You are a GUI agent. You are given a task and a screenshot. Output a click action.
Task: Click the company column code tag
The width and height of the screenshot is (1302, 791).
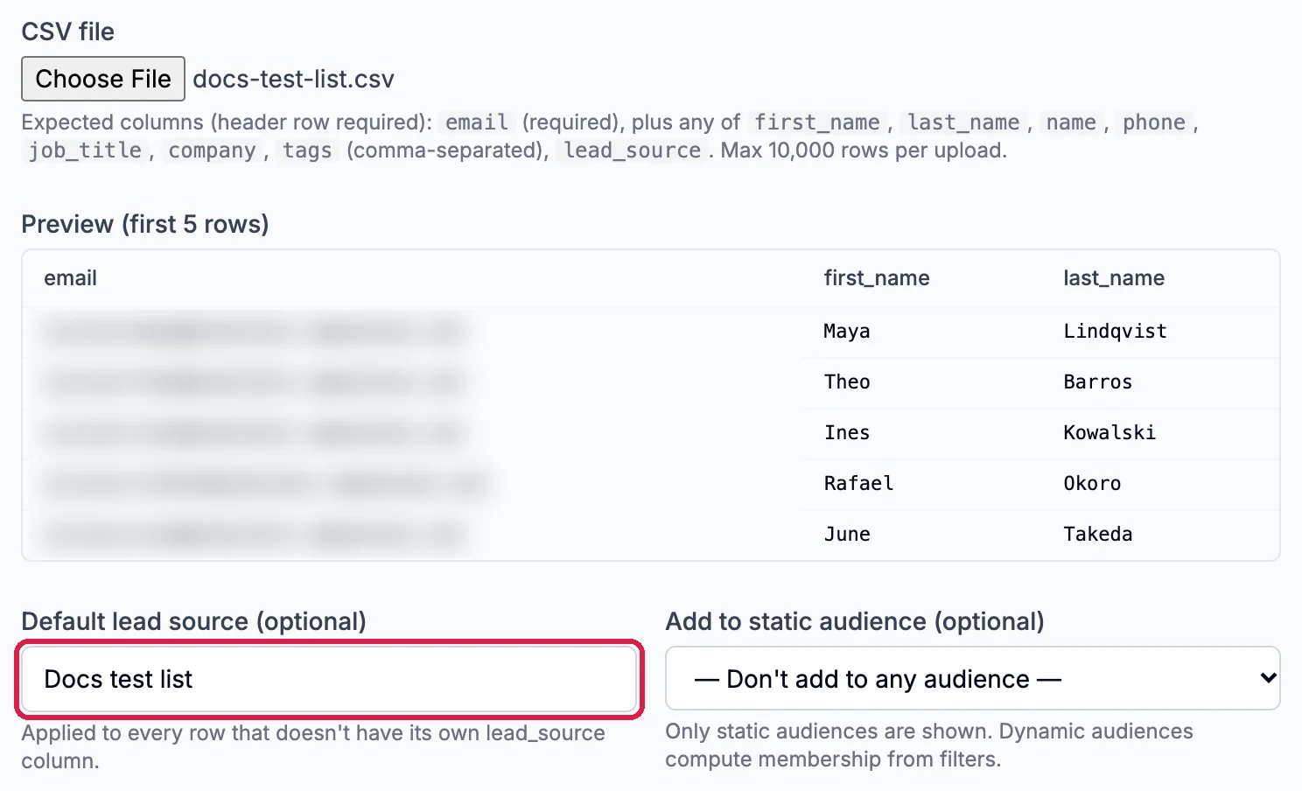coord(212,150)
